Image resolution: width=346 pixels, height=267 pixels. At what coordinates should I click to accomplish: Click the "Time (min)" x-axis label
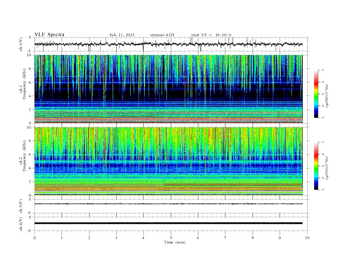click(175, 242)
